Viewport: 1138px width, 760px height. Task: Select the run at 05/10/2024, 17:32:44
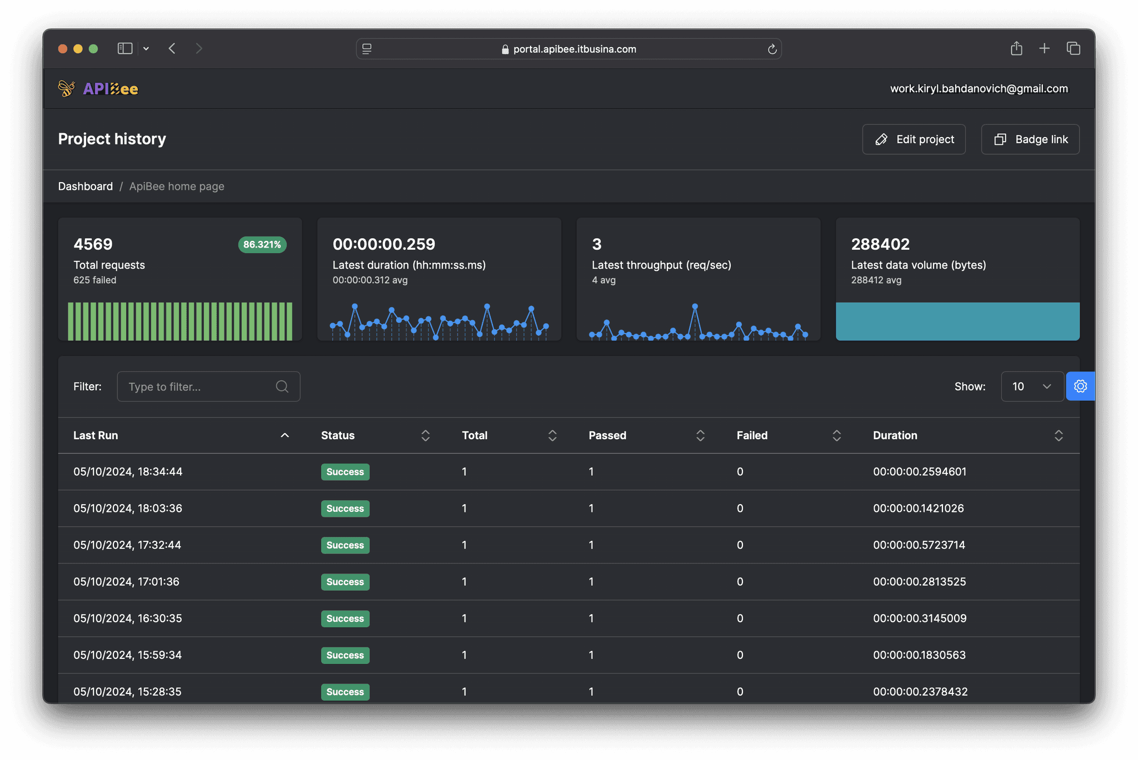point(568,545)
